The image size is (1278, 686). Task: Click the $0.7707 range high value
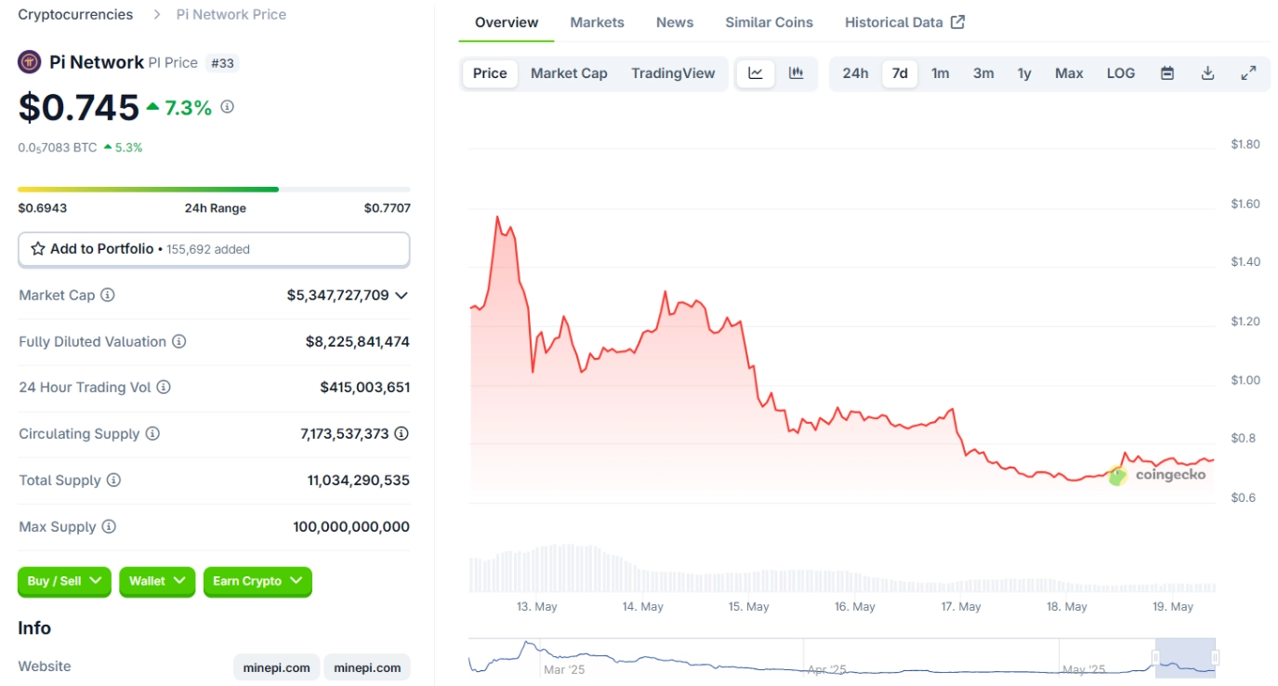tap(387, 208)
